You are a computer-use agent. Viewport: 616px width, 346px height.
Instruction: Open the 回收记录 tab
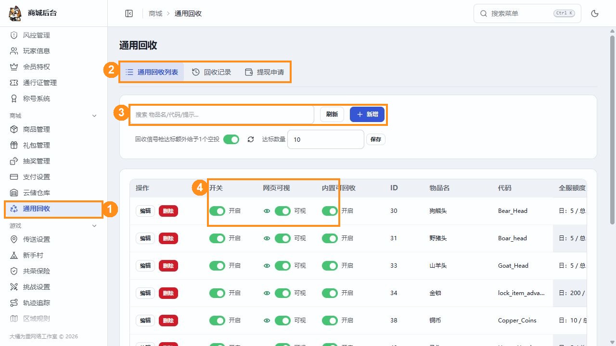pyautogui.click(x=211, y=72)
